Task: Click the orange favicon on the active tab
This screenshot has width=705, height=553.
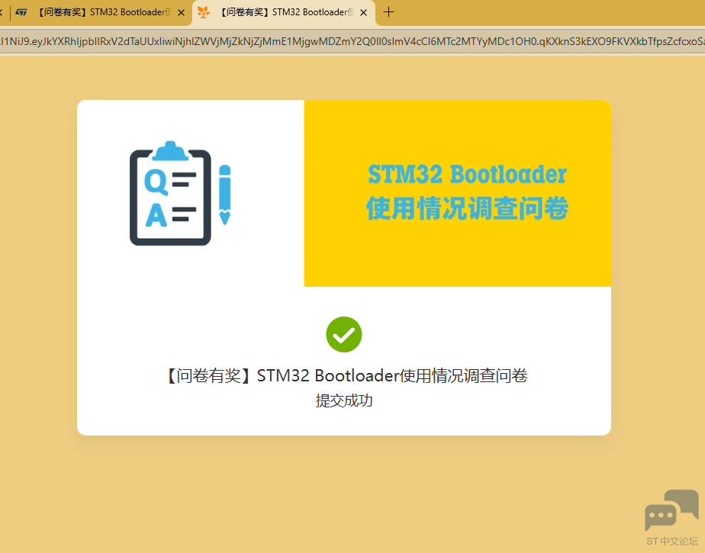Action: click(204, 12)
